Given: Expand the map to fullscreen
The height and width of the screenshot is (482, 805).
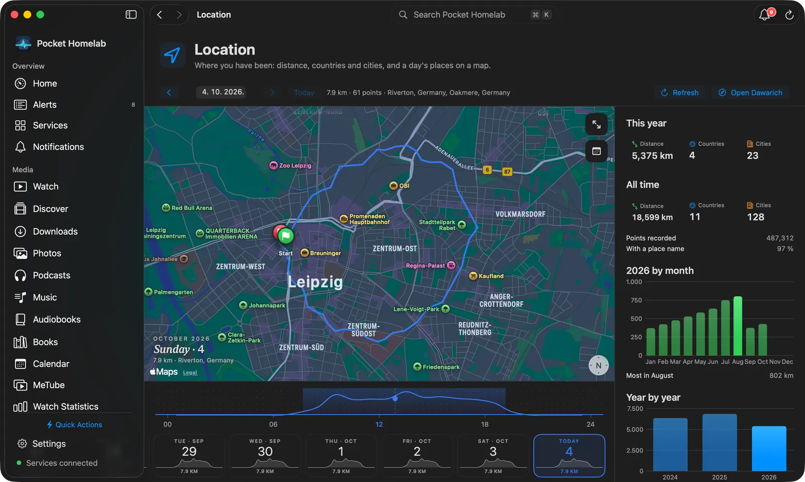Looking at the screenshot, I should [596, 125].
